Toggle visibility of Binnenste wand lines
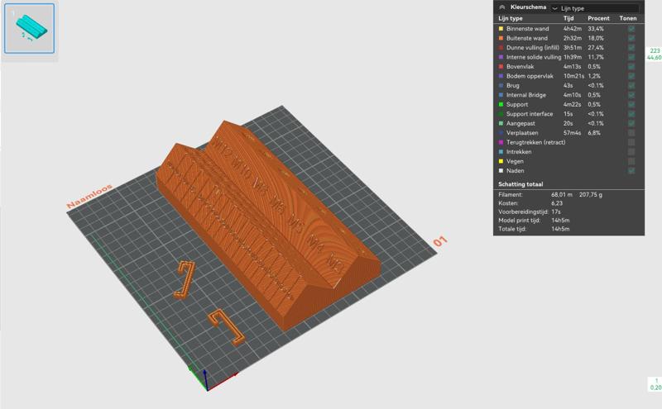This screenshot has width=662, height=409. (x=631, y=29)
